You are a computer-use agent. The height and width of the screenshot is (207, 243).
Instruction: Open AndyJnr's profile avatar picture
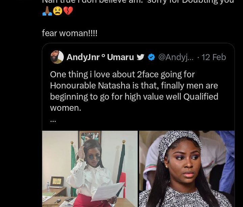pos(57,57)
